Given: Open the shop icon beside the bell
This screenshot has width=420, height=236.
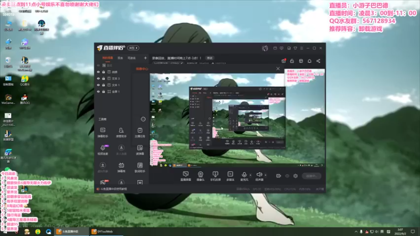Looking at the screenshot, I should coord(301,61).
